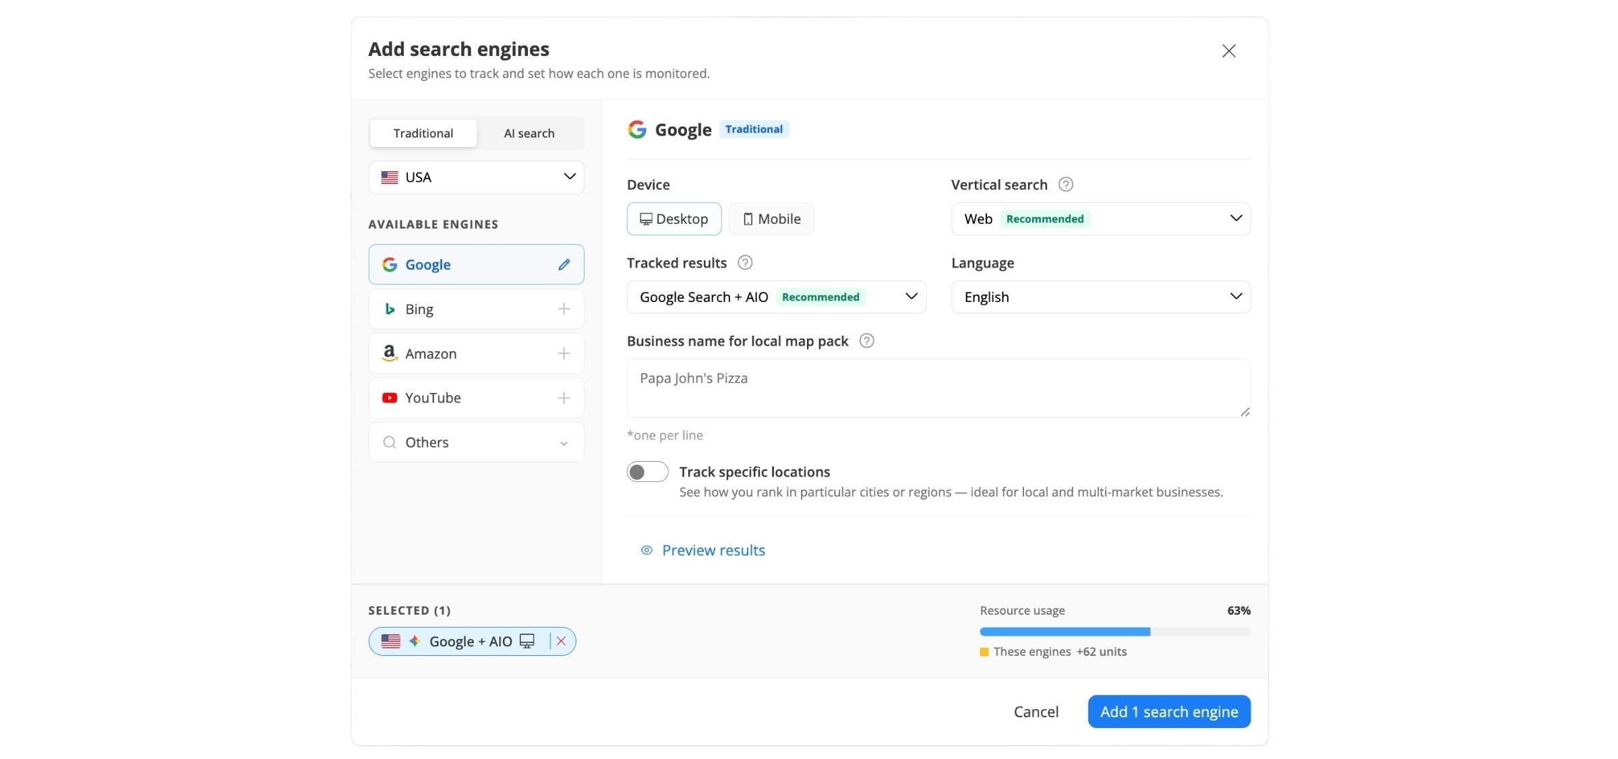Add YouTube with its plus icon
Viewport: 1618px width, 759px height.
pos(564,398)
